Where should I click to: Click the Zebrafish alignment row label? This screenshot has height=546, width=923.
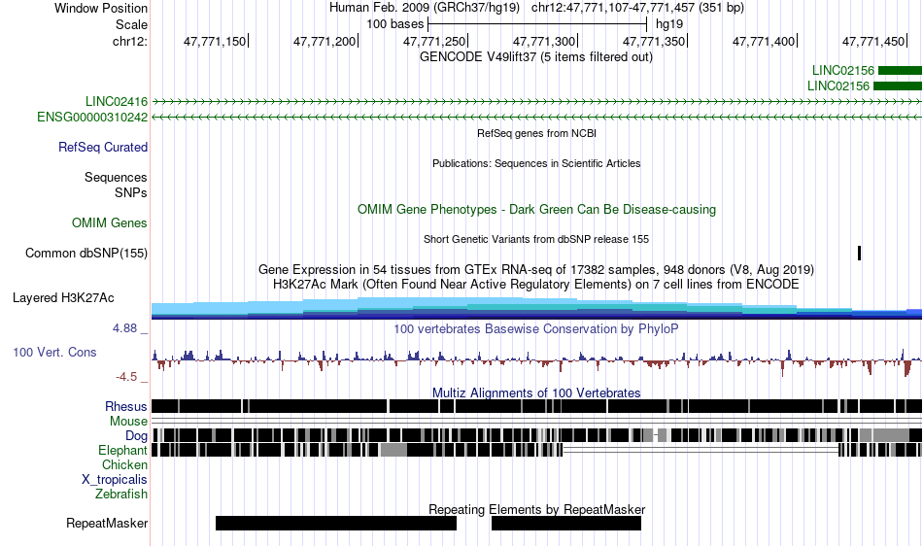point(121,495)
